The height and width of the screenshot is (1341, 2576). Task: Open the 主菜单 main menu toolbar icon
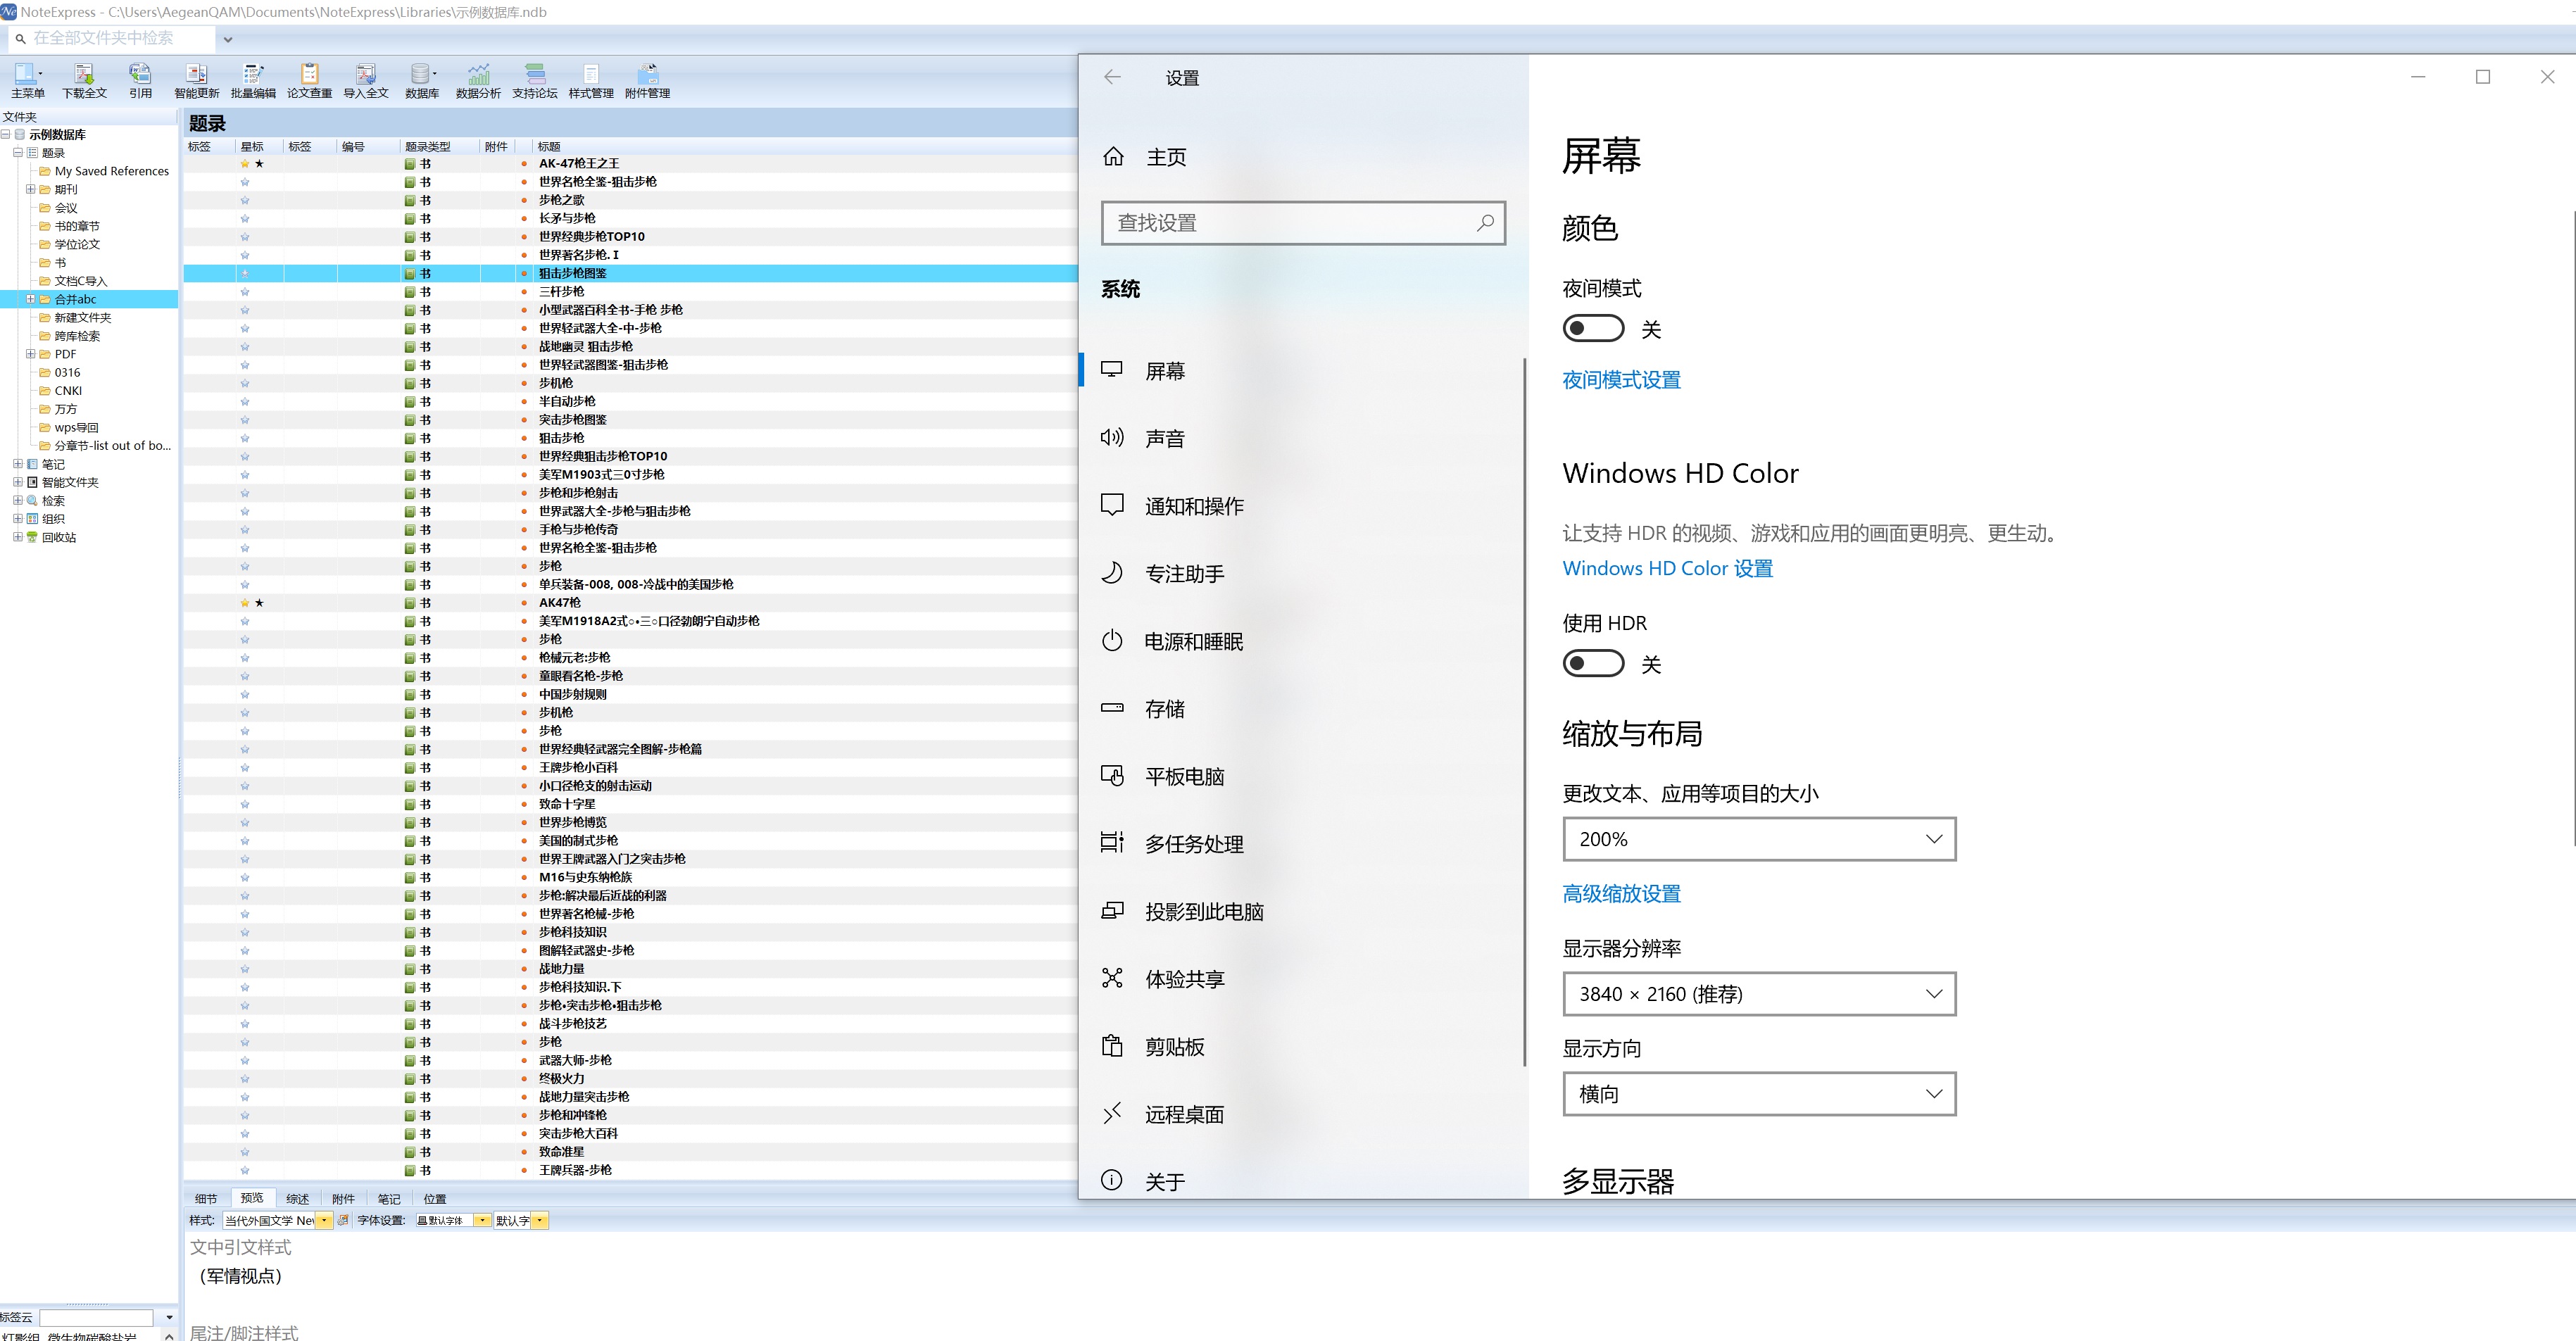(x=27, y=80)
